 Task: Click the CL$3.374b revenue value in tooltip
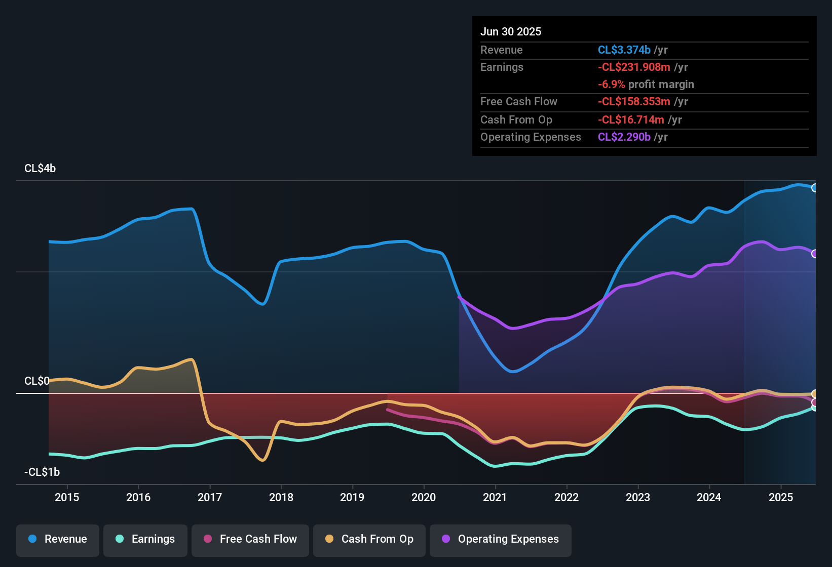pos(624,50)
